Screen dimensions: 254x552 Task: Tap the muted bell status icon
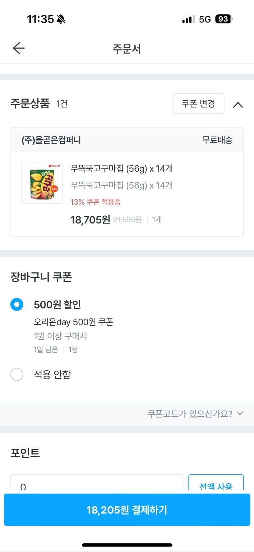61,19
